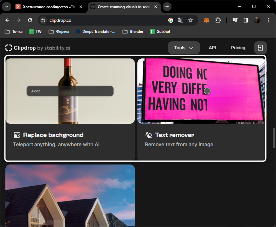The image size is (276, 227).
Task: Open the Text remover tool
Action: pyautogui.click(x=174, y=135)
